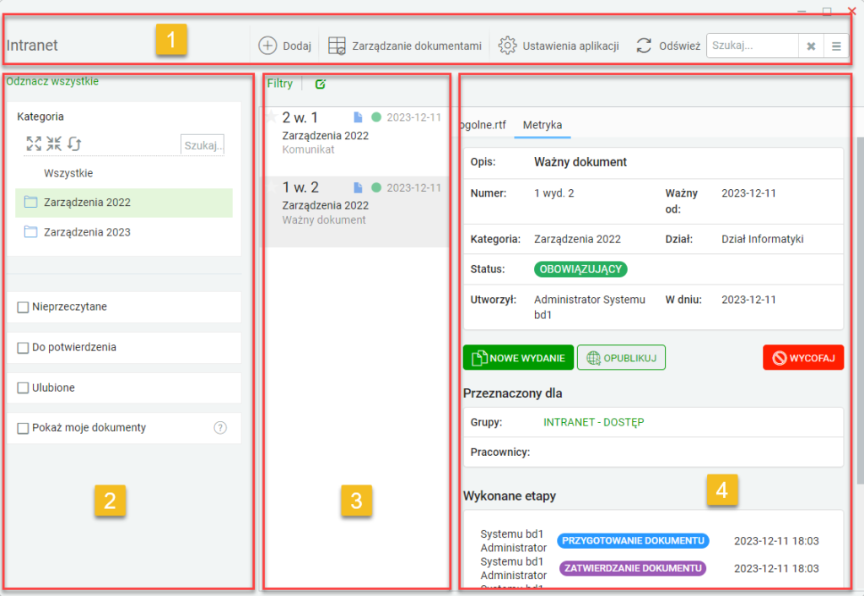
Task: Star the 2 w. 1 document
Action: click(271, 116)
